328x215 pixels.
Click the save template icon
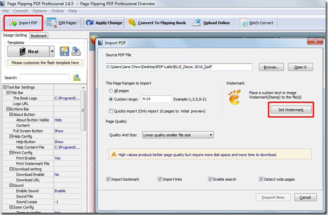pos(64,51)
